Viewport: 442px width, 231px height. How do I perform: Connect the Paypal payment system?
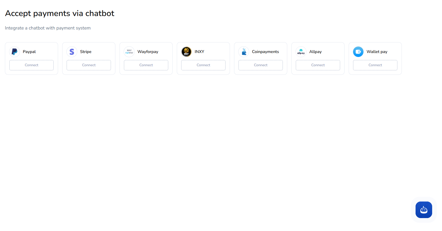point(32,65)
